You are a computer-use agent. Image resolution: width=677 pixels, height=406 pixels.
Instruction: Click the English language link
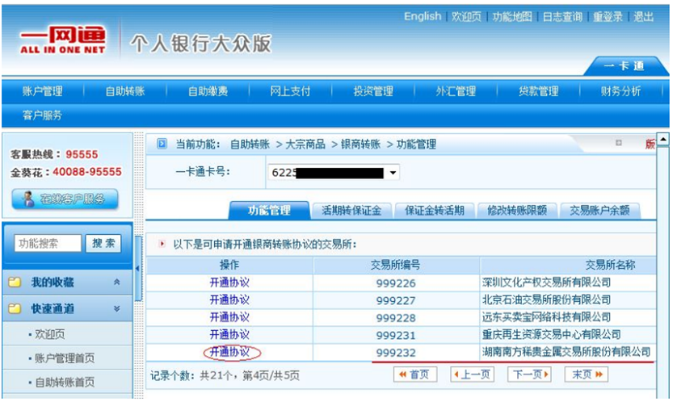click(x=423, y=16)
